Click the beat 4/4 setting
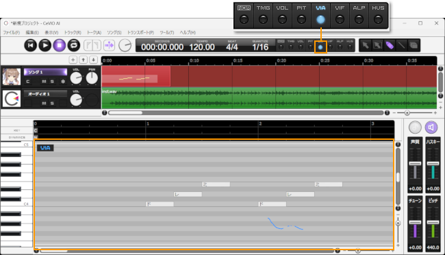Screen dimensions: 445x255 [x=232, y=47]
